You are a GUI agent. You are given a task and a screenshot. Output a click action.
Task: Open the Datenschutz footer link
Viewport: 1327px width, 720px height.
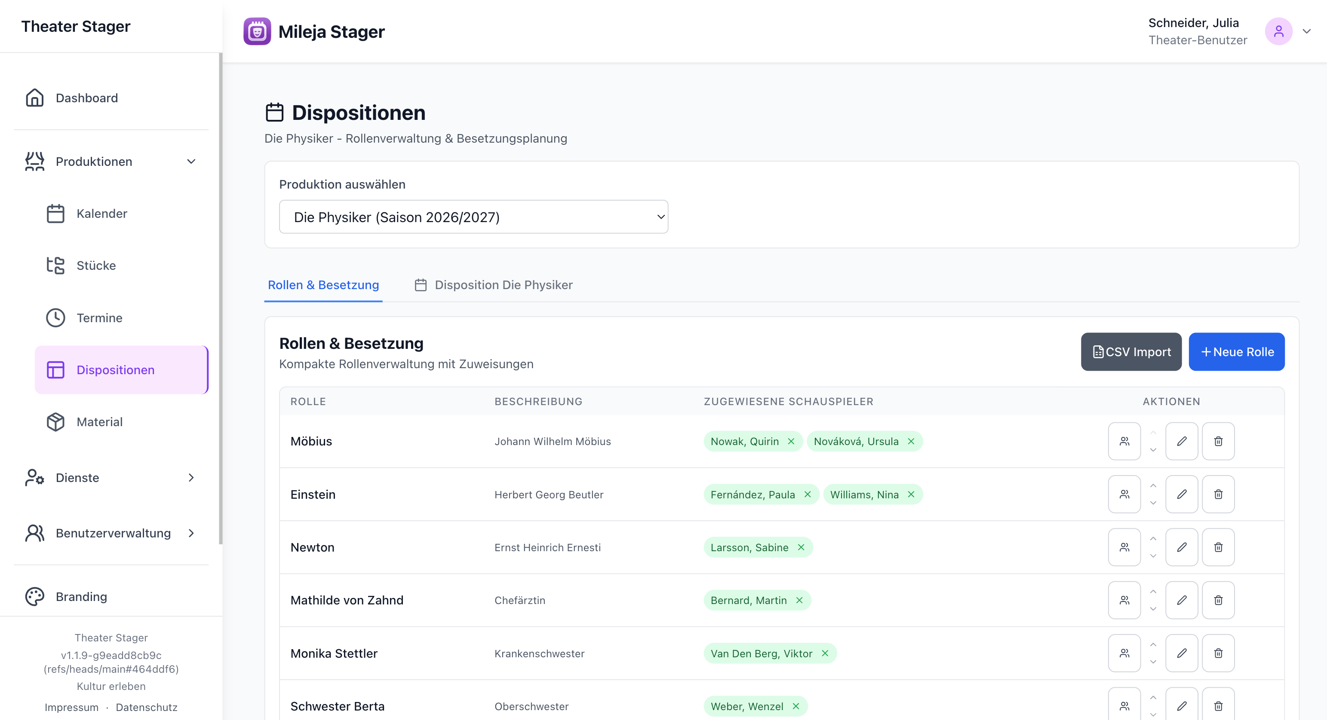[x=146, y=707]
